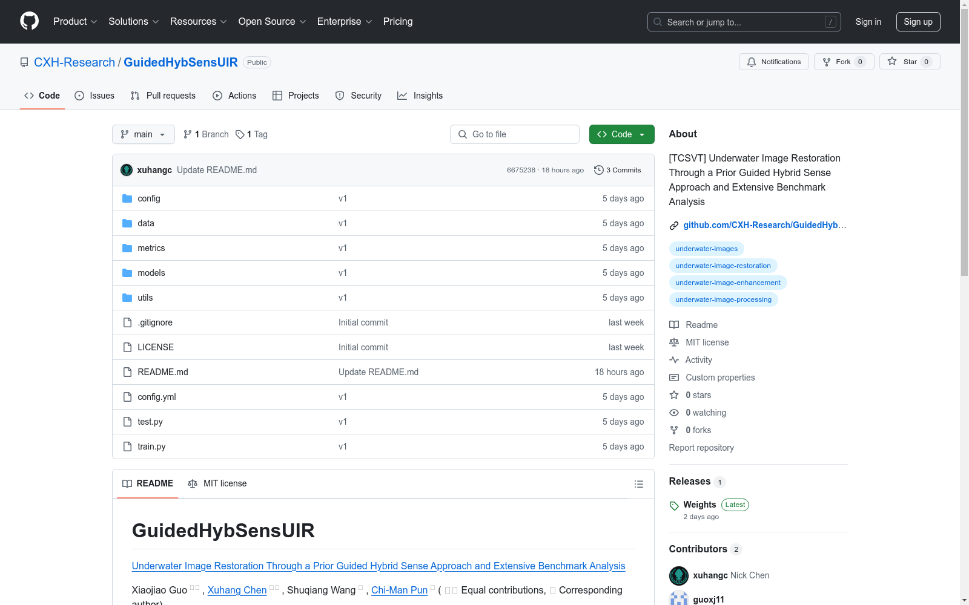Click the Activity pulse icon
Image resolution: width=969 pixels, height=605 pixels.
click(674, 360)
